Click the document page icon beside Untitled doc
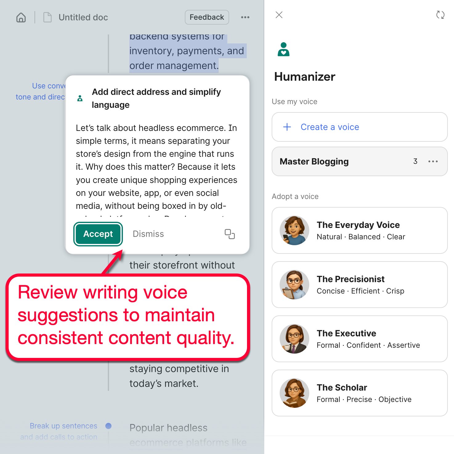The height and width of the screenshot is (454, 454). (47, 17)
